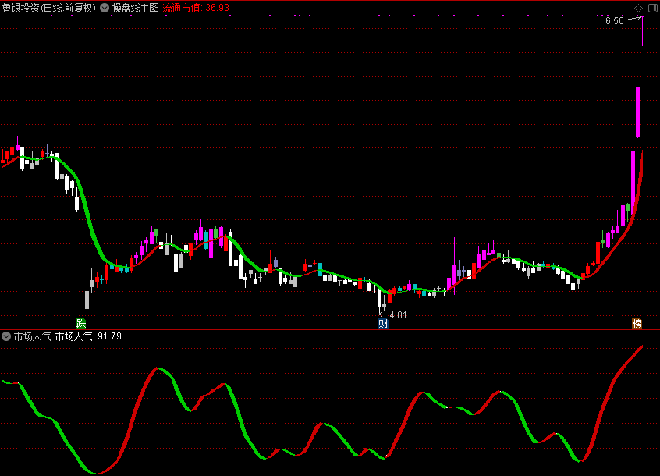
Task: Click the 市场人气 indicator name
Action: point(33,336)
